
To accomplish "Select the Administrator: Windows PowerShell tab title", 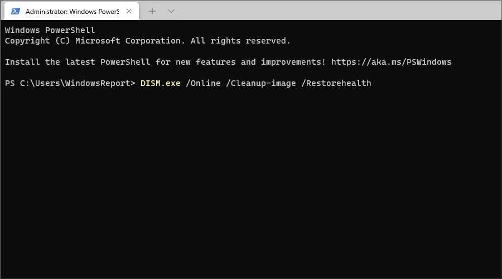I will point(72,12).
